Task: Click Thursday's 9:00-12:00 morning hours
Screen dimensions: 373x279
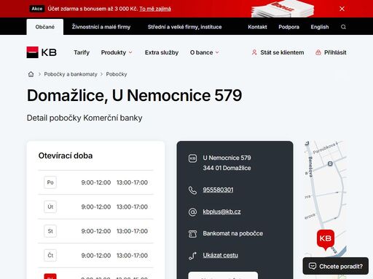Action: click(x=96, y=255)
